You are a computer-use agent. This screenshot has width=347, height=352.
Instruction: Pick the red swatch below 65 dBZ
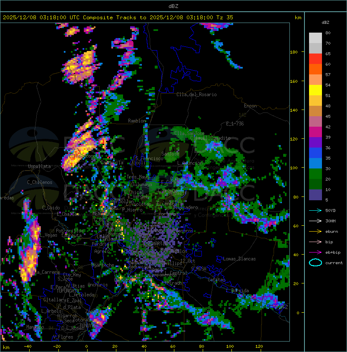(x=315, y=59)
